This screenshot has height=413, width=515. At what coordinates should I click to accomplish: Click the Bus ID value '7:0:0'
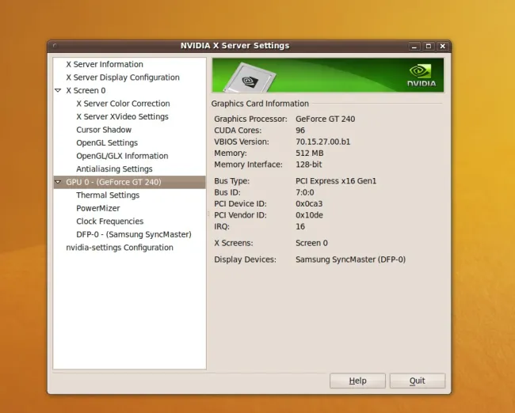pos(305,192)
